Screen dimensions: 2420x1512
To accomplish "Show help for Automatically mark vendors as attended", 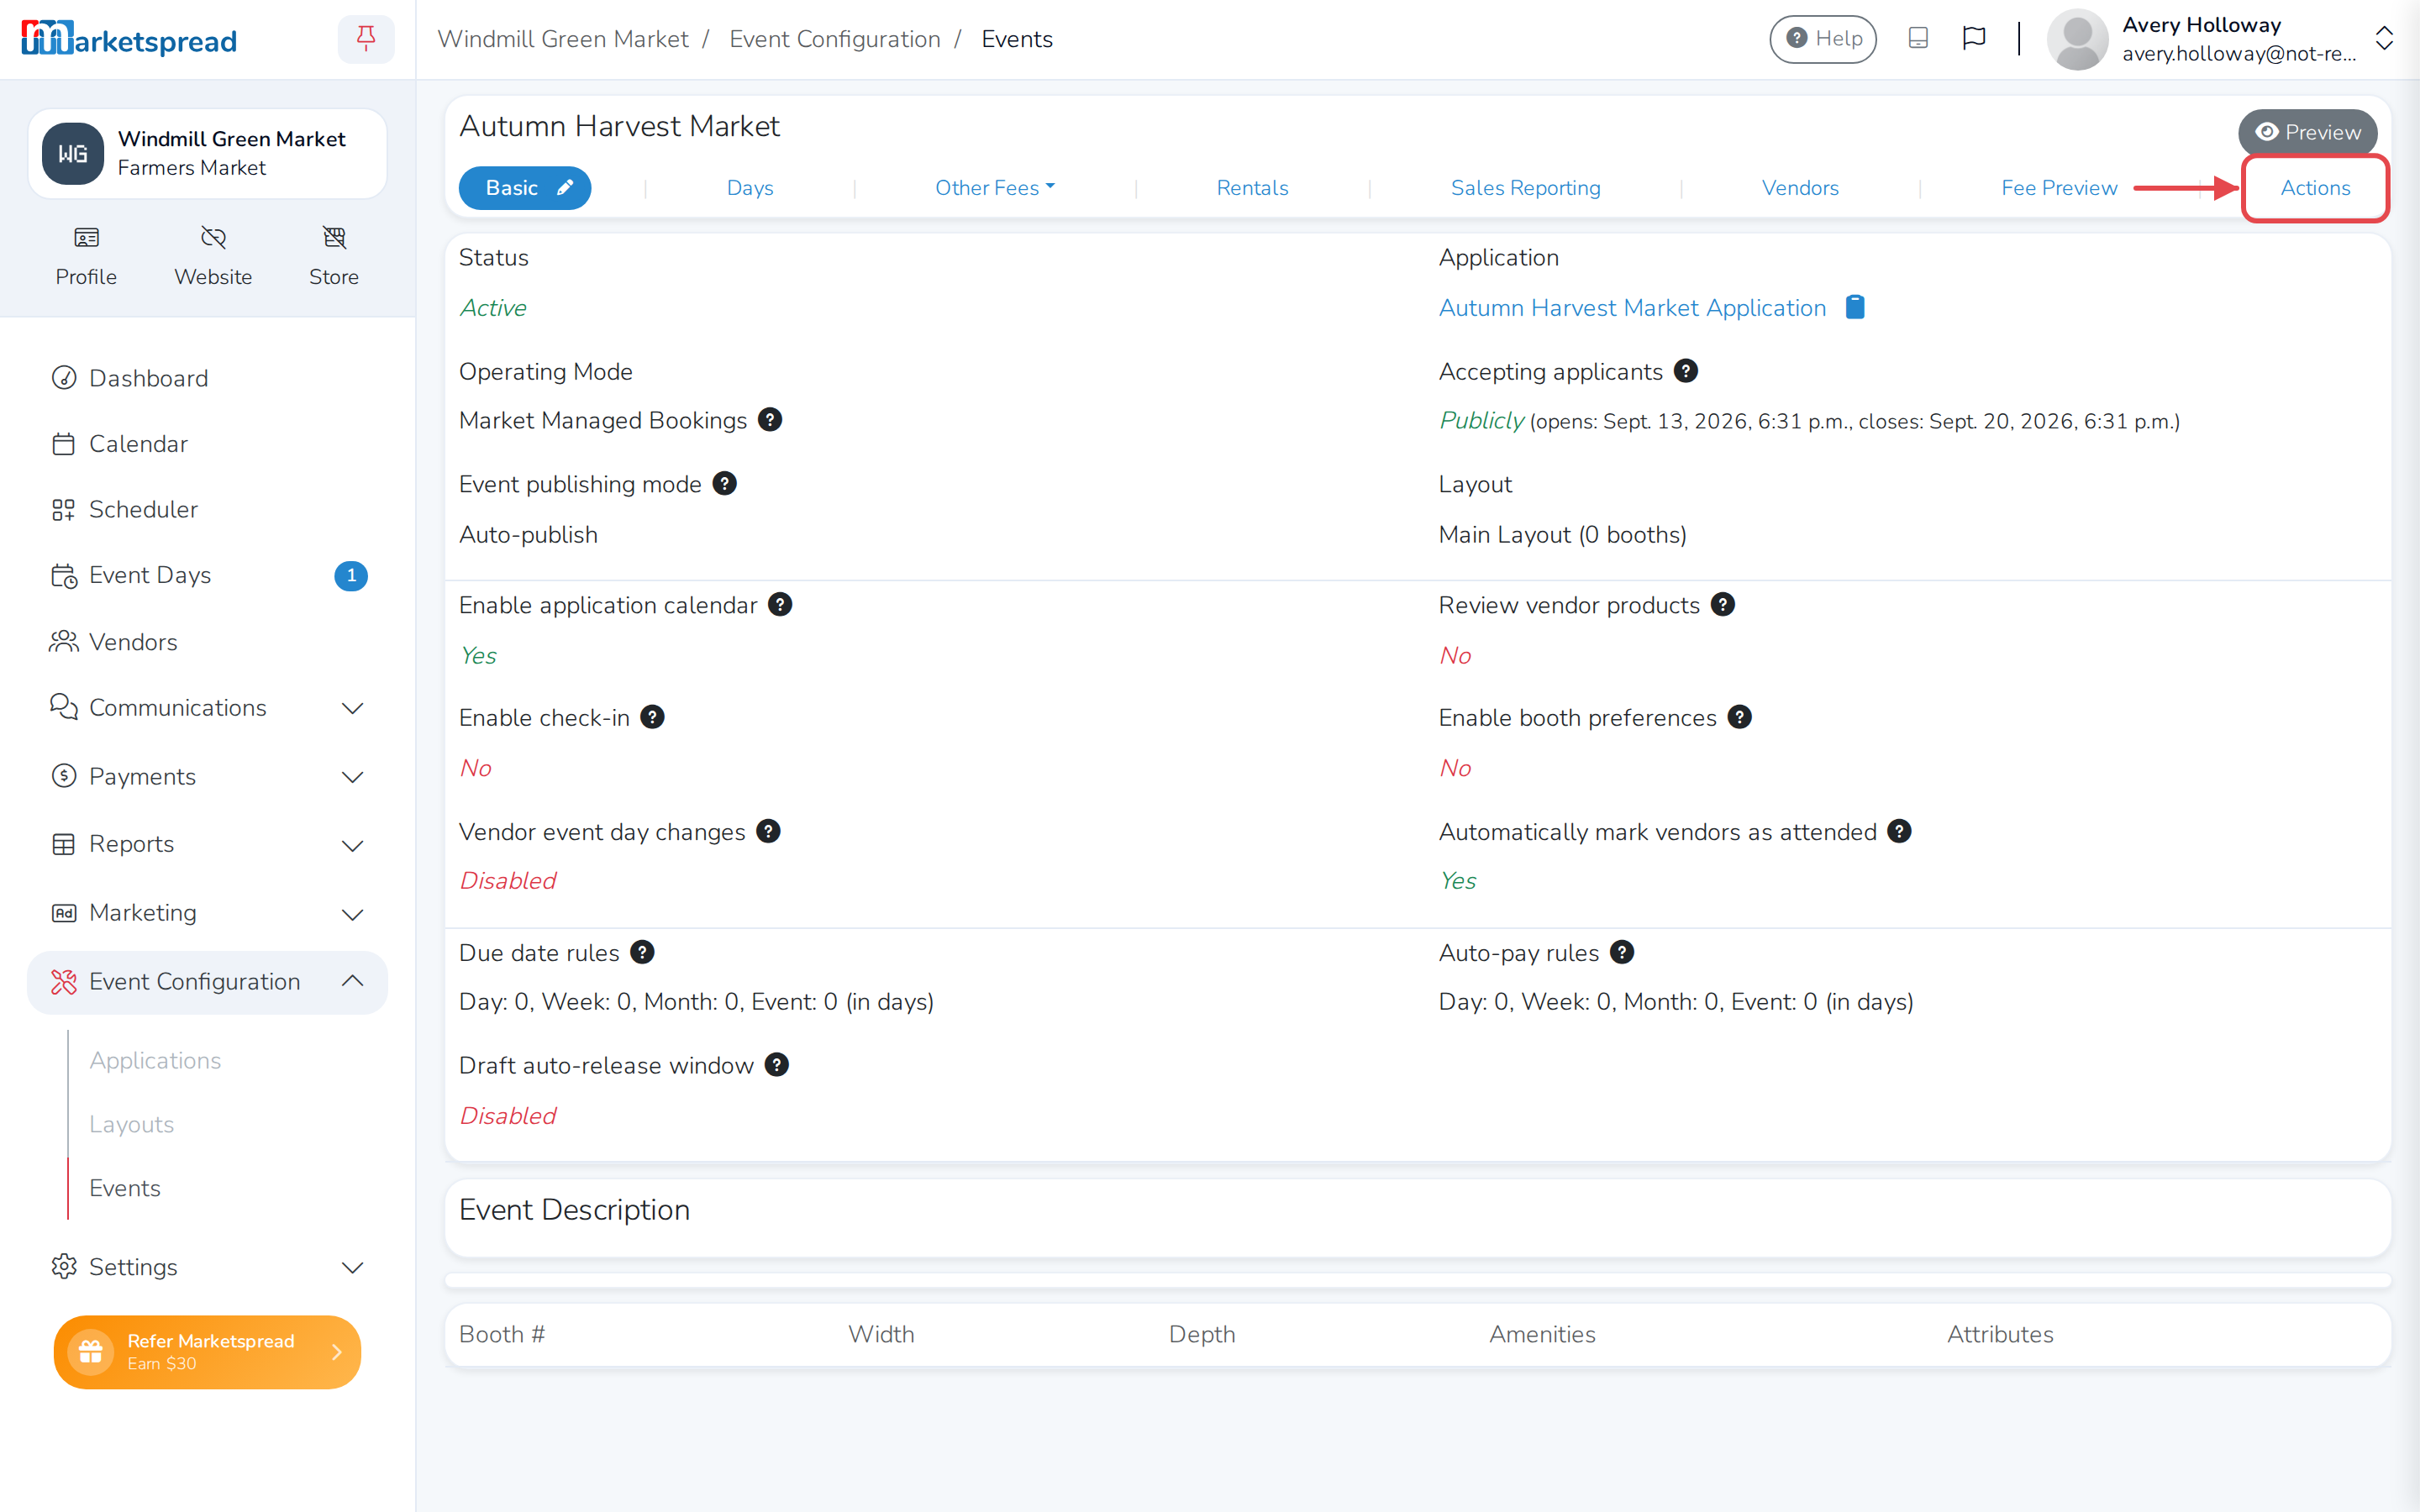I will point(1899,832).
